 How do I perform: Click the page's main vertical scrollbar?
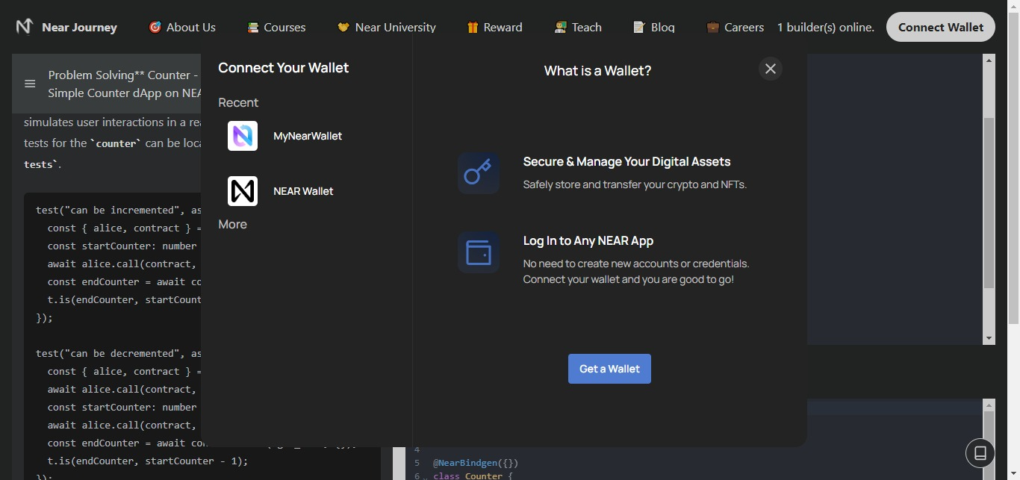pyautogui.click(x=1014, y=168)
